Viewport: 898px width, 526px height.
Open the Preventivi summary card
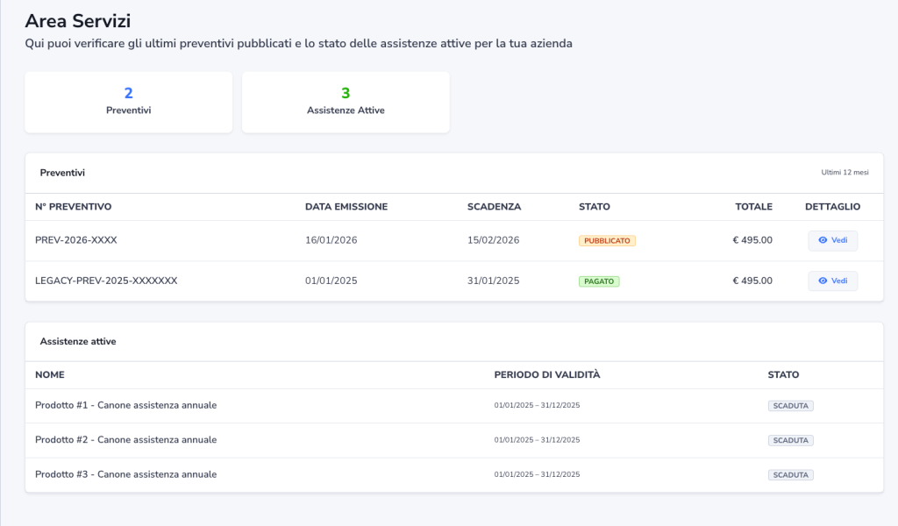tap(128, 102)
